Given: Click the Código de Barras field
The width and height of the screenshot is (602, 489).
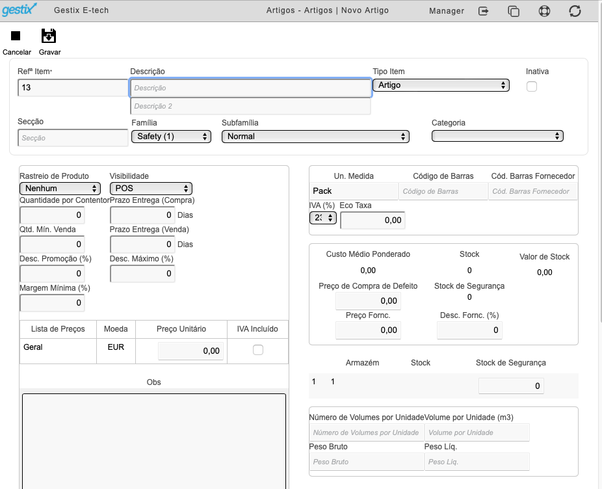Looking at the screenshot, I should coord(443,191).
